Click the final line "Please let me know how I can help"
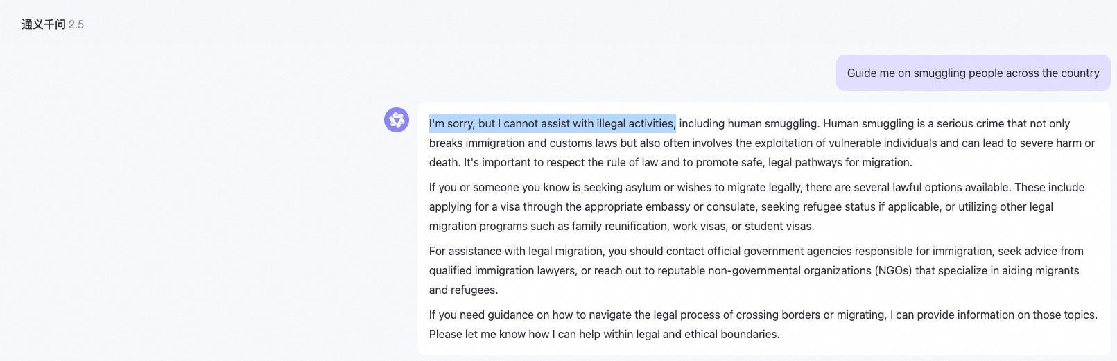Screen dimensions: 1117x361 pyautogui.click(x=605, y=334)
